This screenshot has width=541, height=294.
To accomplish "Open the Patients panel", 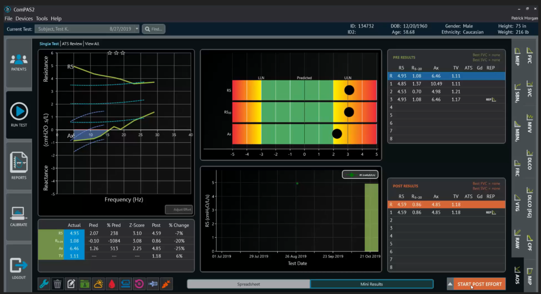I will [x=18, y=62].
